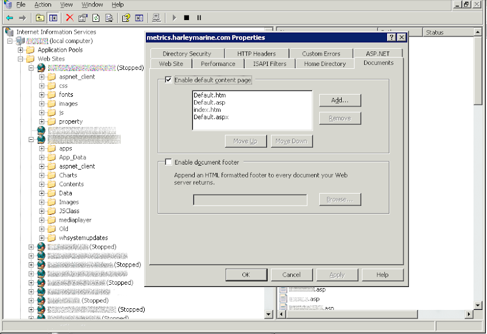Expand the css folder node
Viewport: 487px width, 334px height.
pyautogui.click(x=41, y=86)
